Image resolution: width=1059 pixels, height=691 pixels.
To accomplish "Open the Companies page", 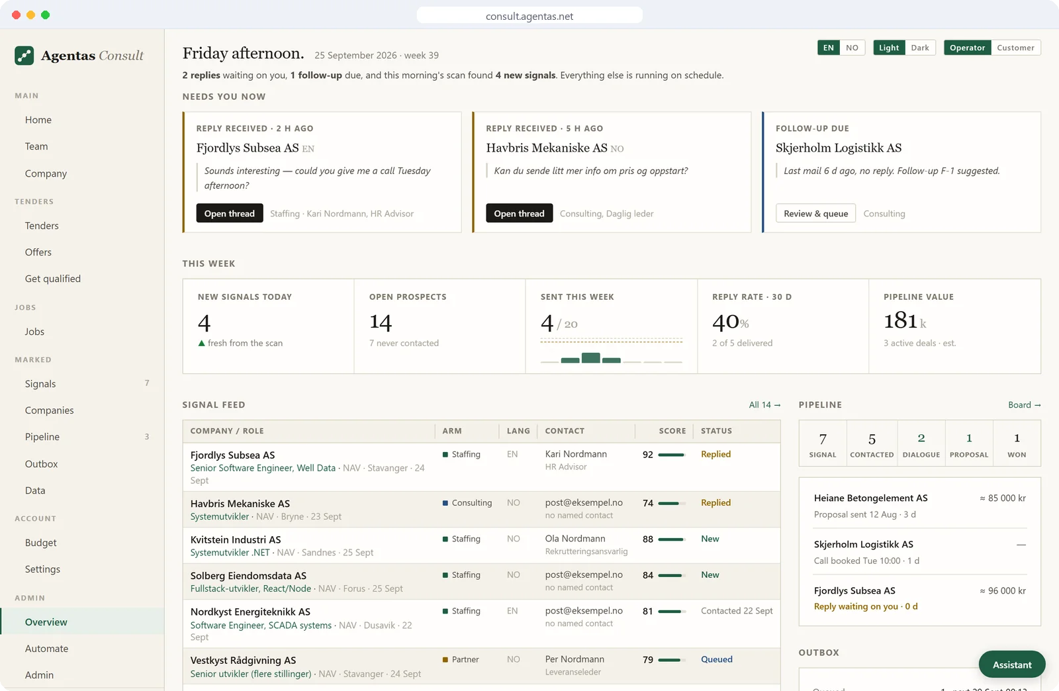I will click(82, 410).
